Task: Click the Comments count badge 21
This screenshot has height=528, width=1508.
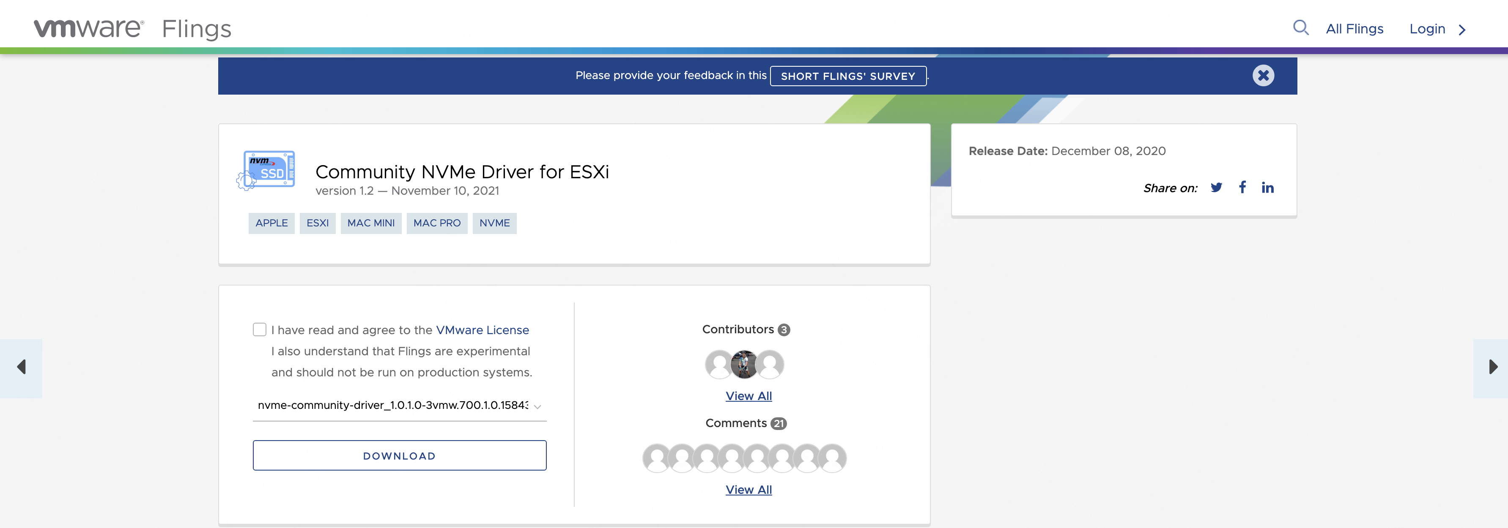Action: 779,423
